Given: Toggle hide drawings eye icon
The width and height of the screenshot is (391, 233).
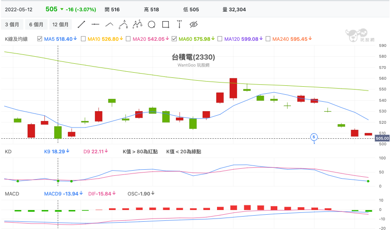Looking at the screenshot, I should tap(194, 24).
